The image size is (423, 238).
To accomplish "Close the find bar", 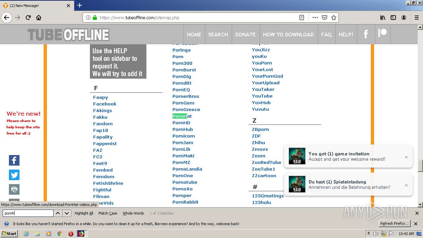I will pyautogui.click(x=417, y=213).
